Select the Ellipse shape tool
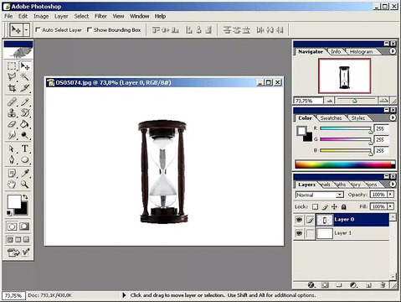 [25, 159]
